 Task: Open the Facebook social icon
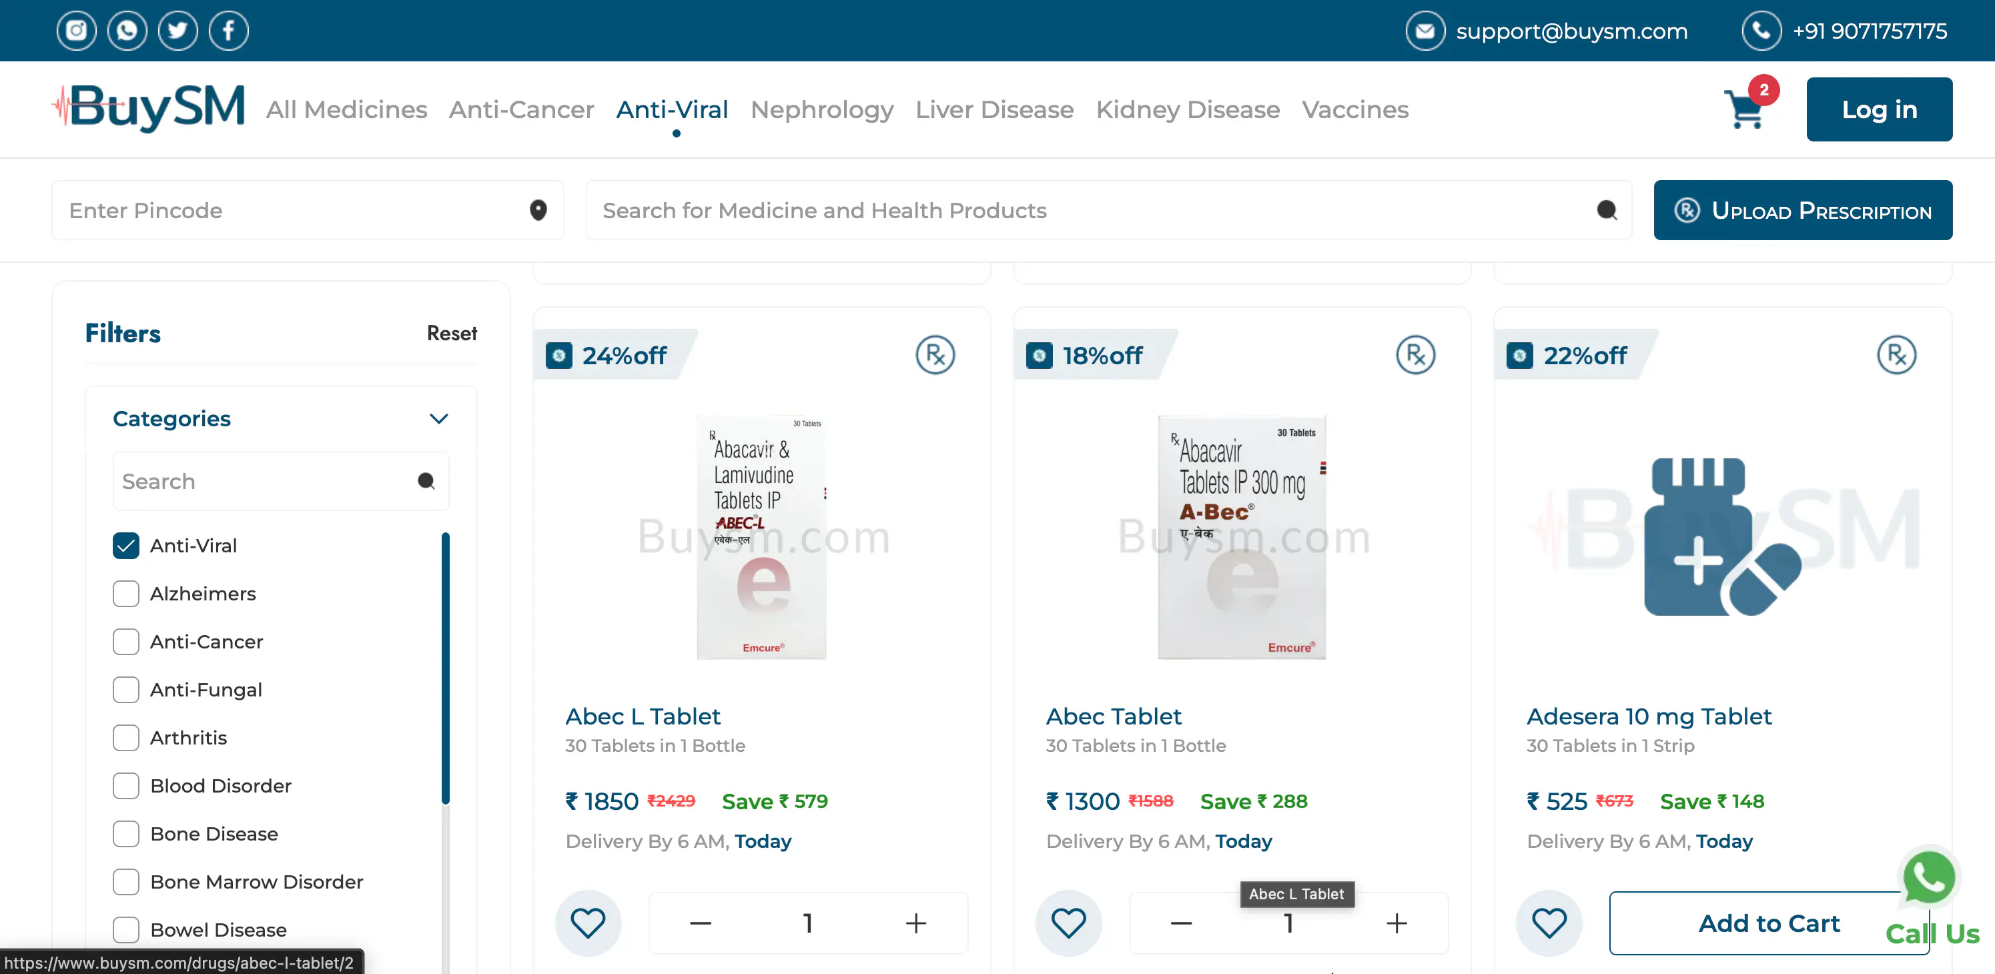point(228,31)
